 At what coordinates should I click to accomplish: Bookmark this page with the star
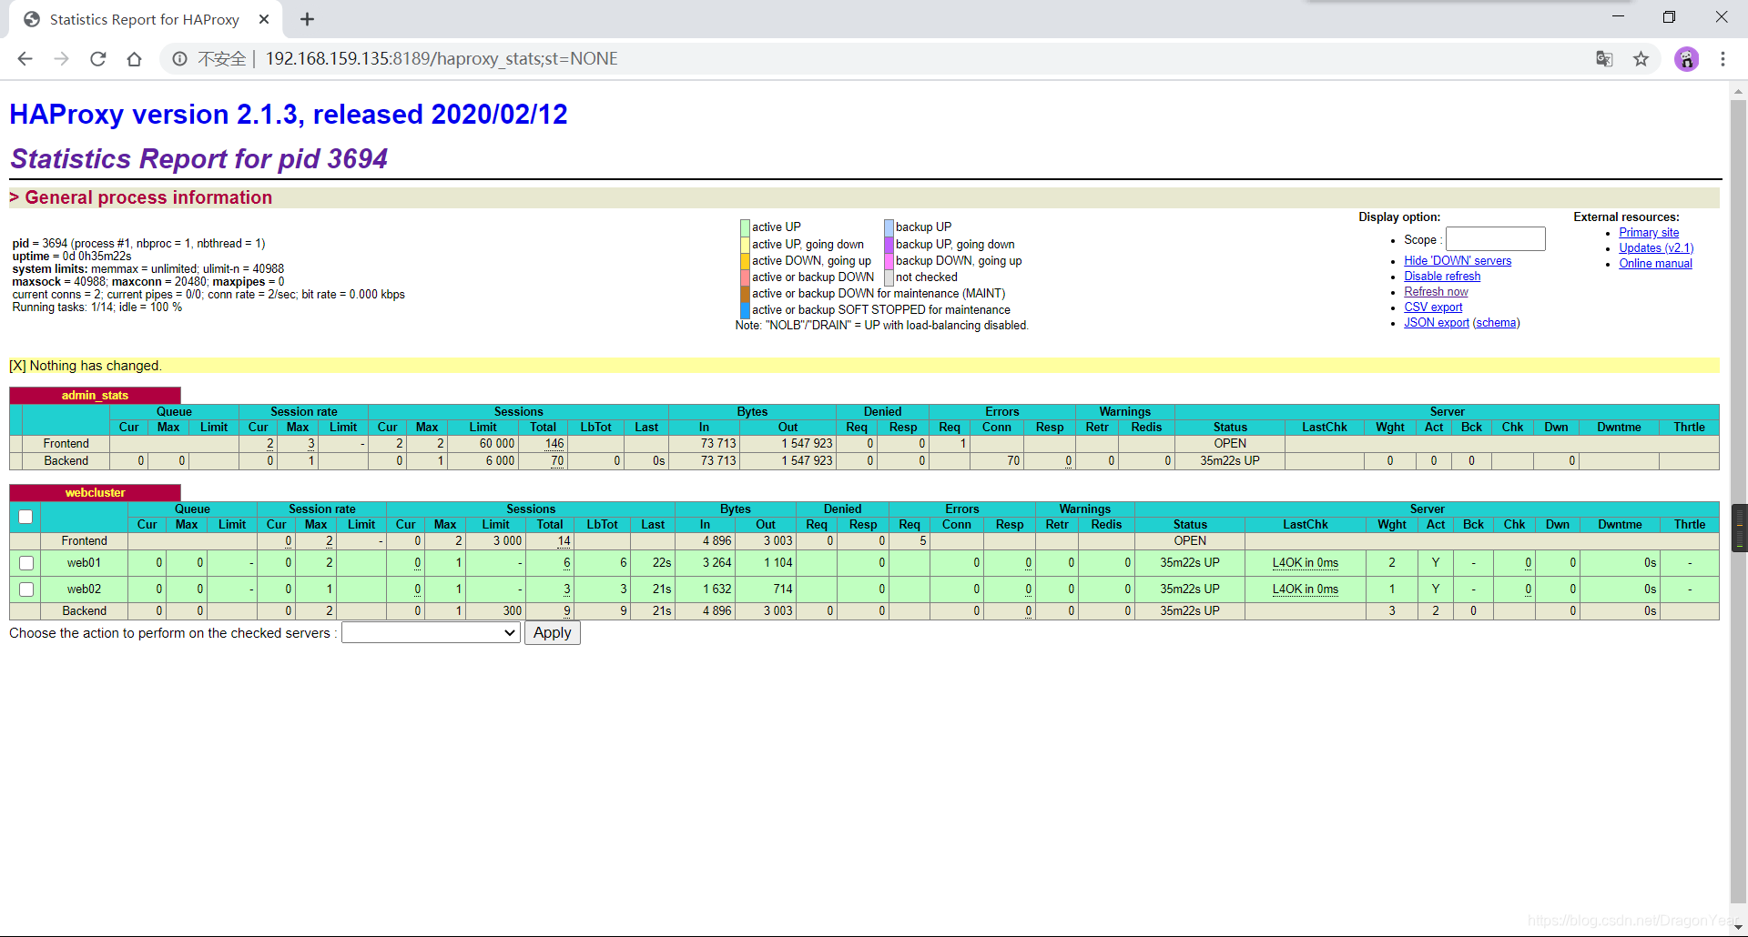(1641, 59)
